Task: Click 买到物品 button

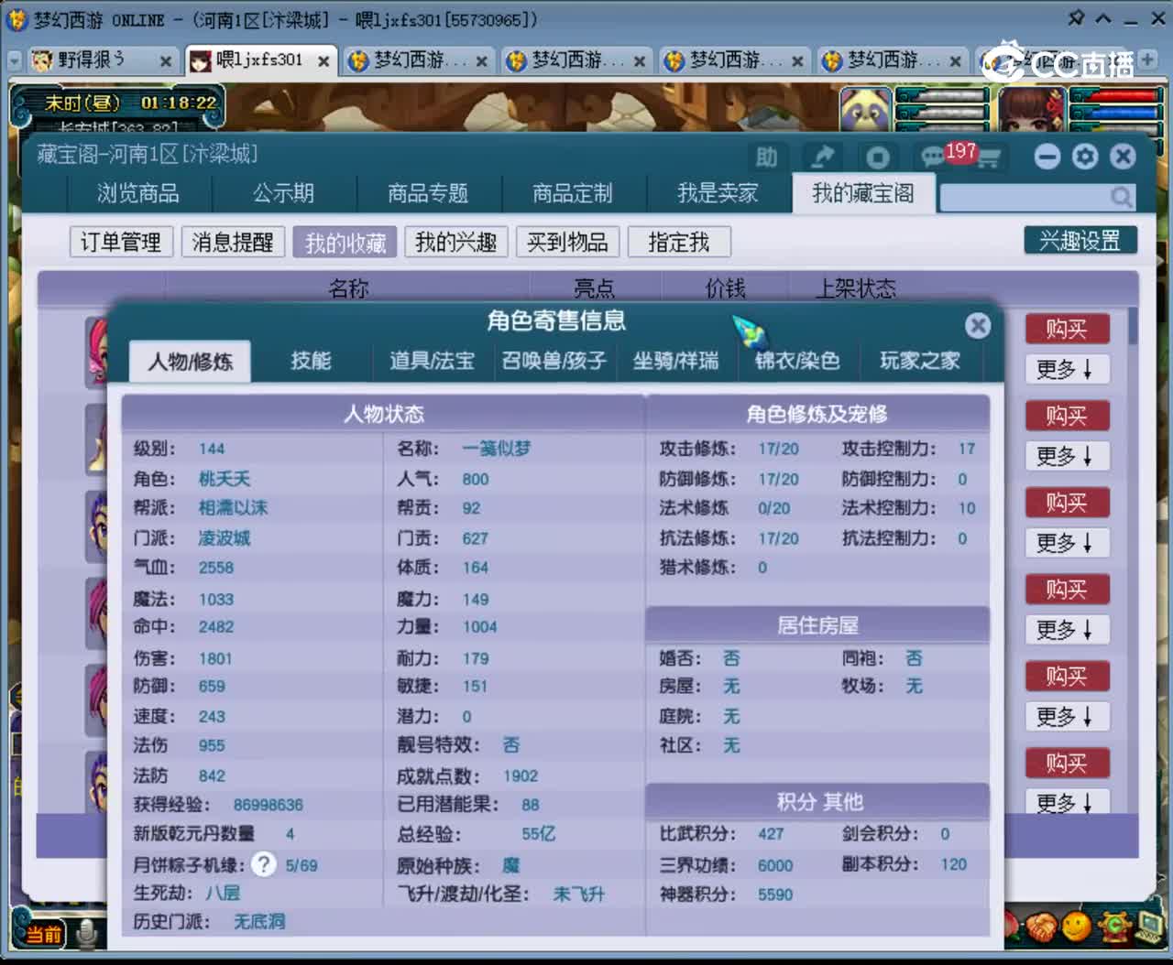Action: click(x=567, y=243)
